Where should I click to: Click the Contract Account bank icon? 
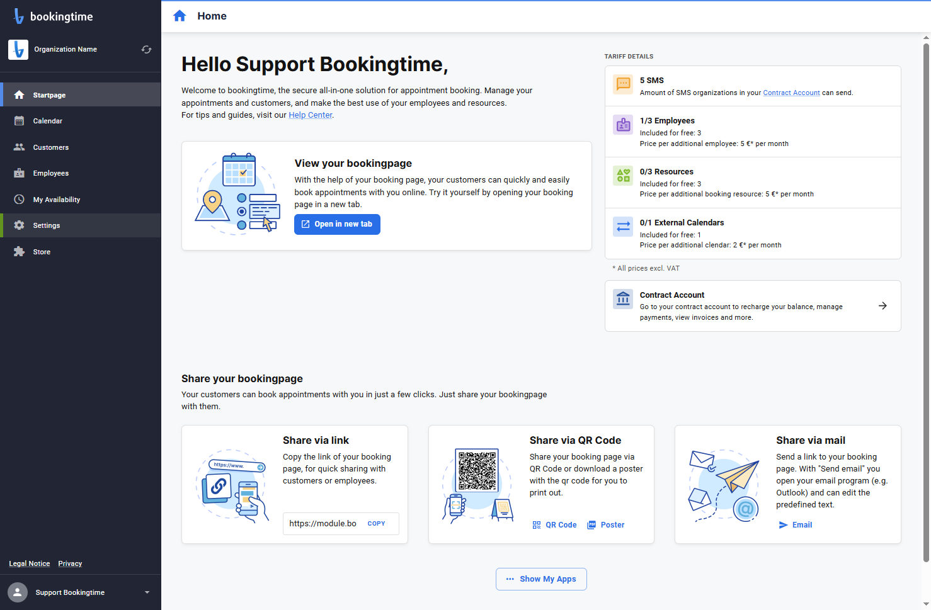(x=623, y=299)
